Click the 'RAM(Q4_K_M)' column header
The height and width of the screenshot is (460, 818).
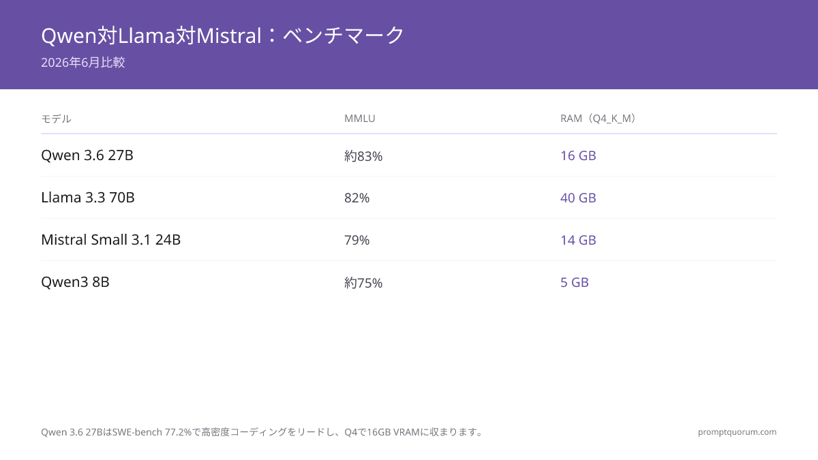tap(600, 119)
